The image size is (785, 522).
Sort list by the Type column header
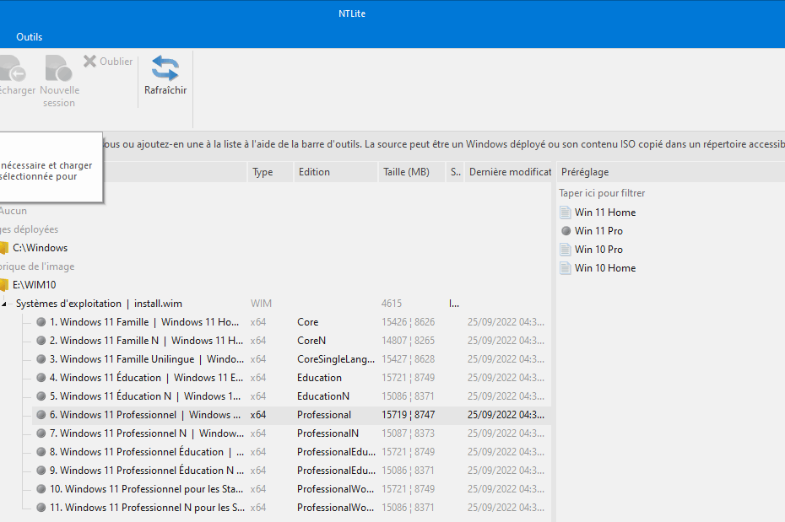tap(263, 172)
